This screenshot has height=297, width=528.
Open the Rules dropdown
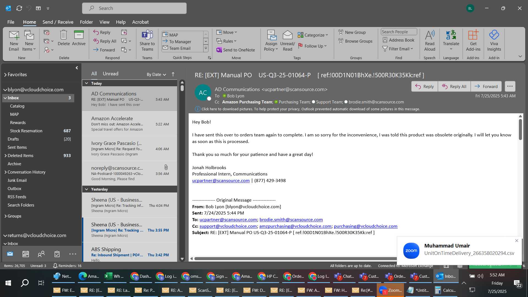coord(226,41)
